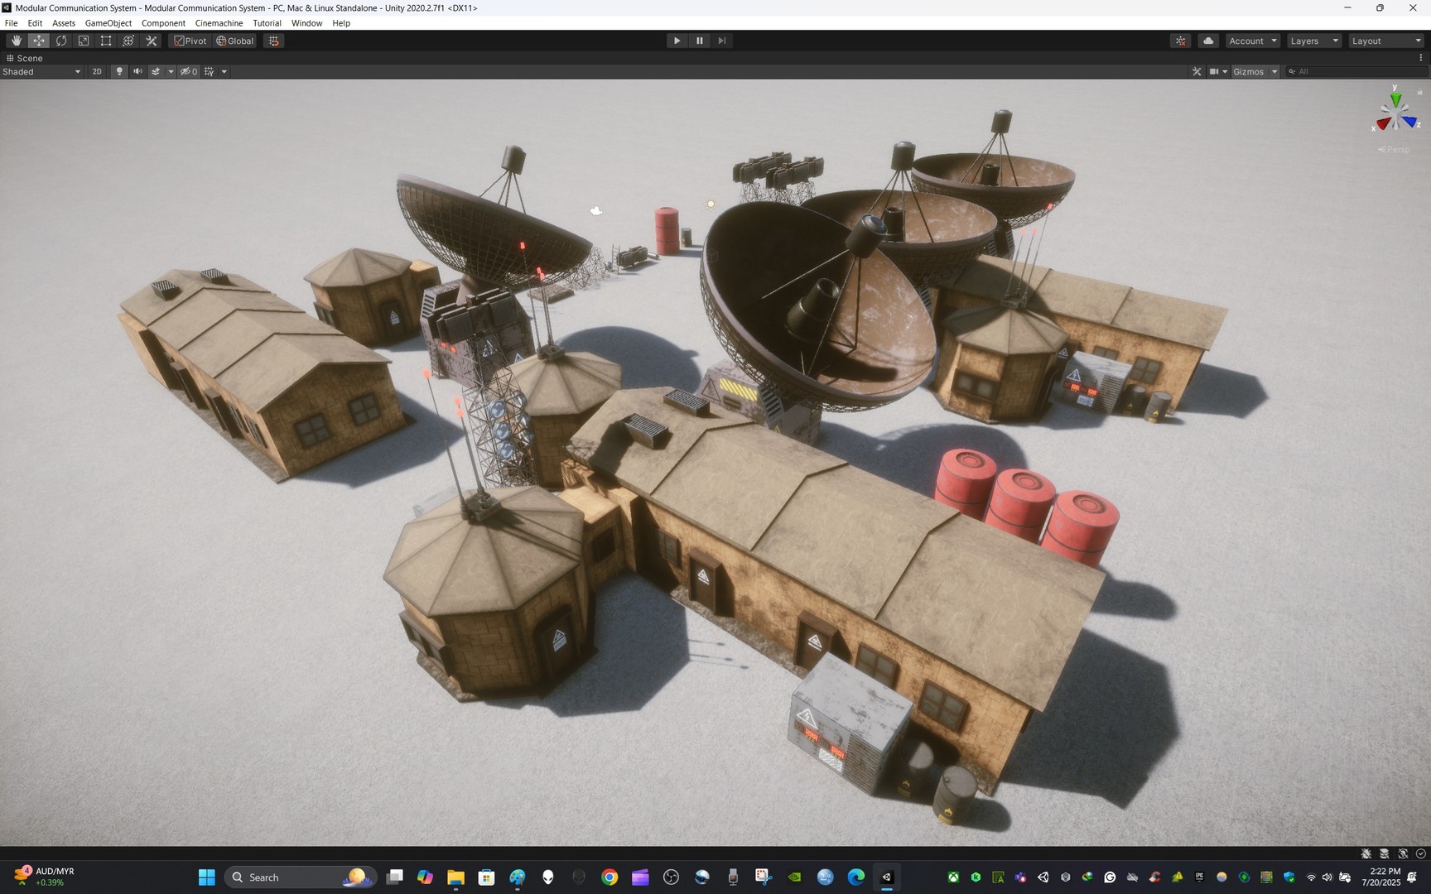Open the custom editor tools

tap(151, 41)
